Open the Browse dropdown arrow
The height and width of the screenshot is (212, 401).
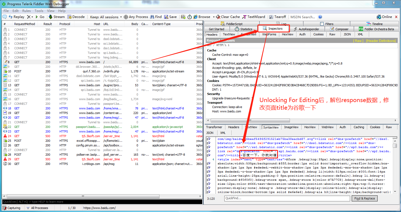(x=214, y=17)
